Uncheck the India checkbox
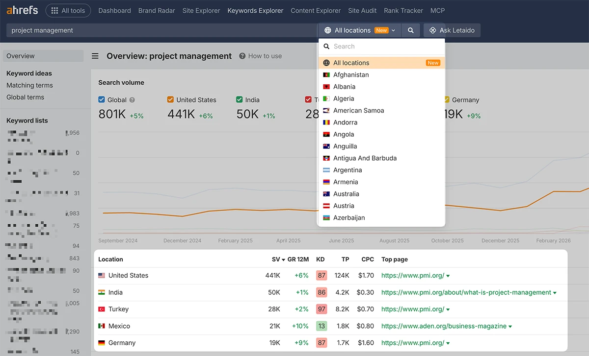 tap(239, 100)
